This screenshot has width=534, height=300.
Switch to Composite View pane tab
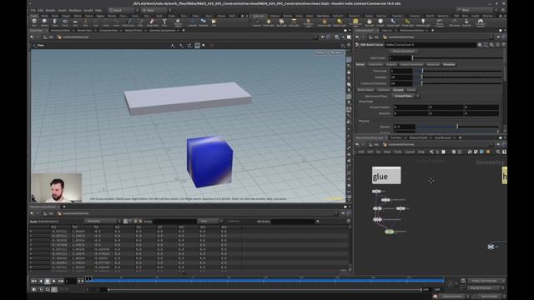pos(108,30)
